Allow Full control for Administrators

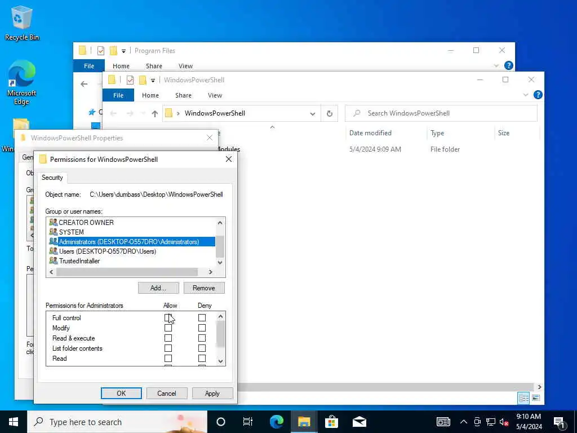[x=168, y=317]
